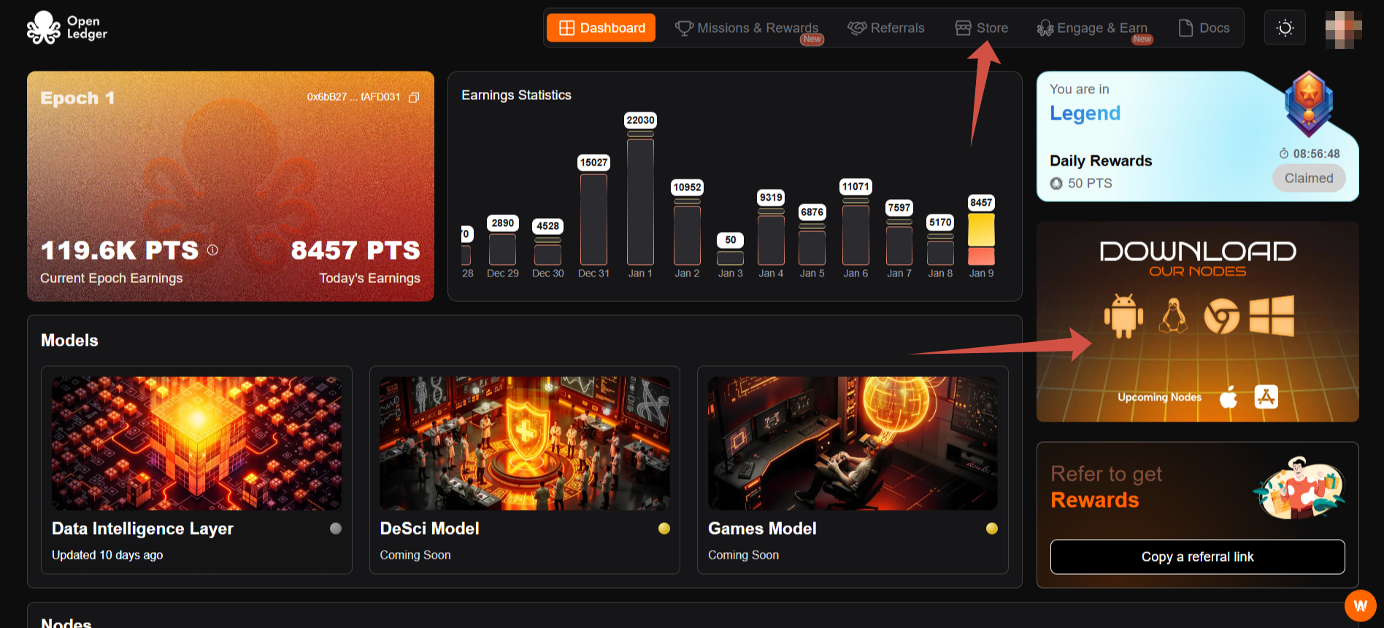Download the Chrome extension node

[1221, 317]
